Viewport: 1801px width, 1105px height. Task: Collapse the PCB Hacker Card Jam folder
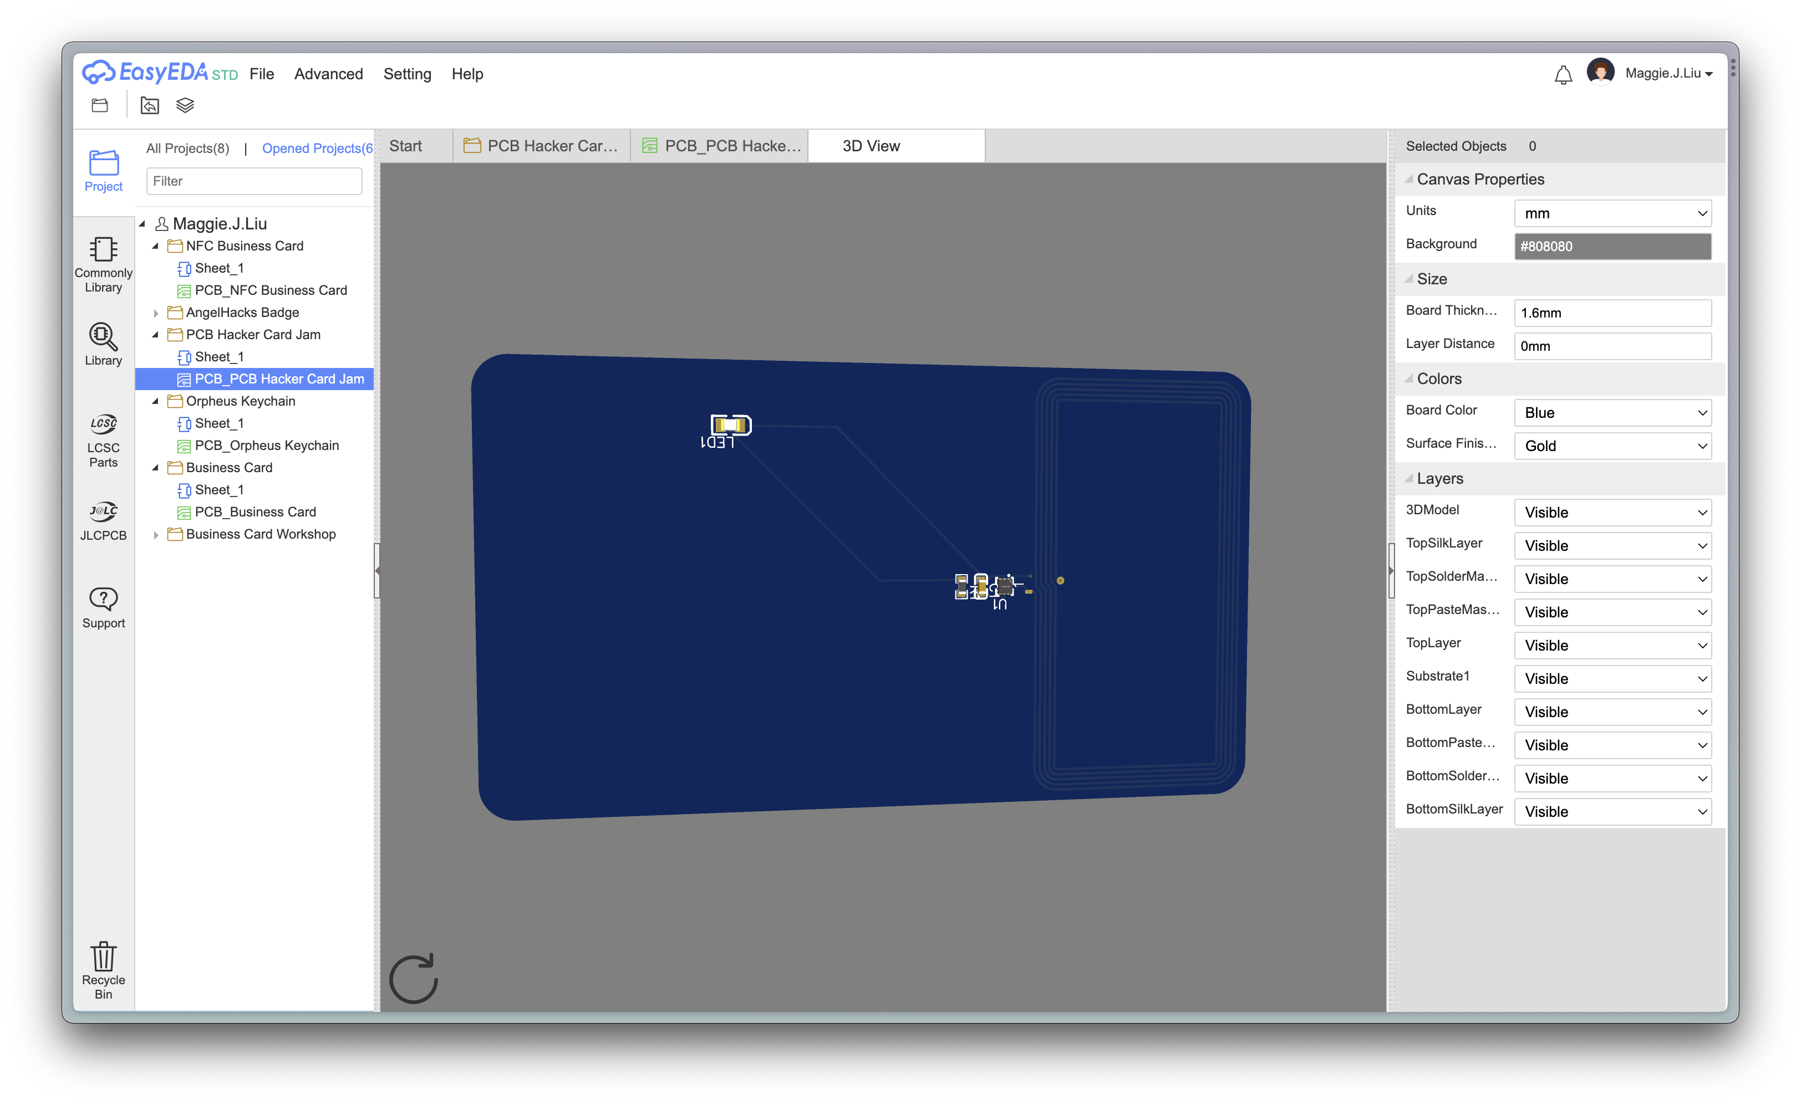pos(156,335)
